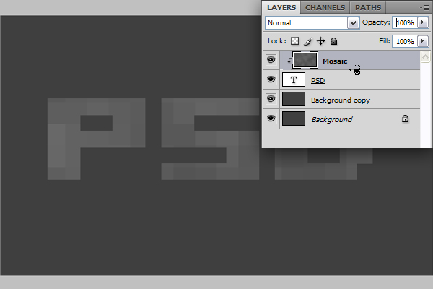Select the layer named Background copy
Viewport: 433px width, 289px height.
click(x=341, y=100)
